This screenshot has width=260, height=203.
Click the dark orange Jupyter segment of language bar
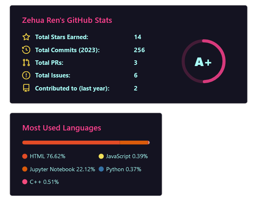point(133,142)
